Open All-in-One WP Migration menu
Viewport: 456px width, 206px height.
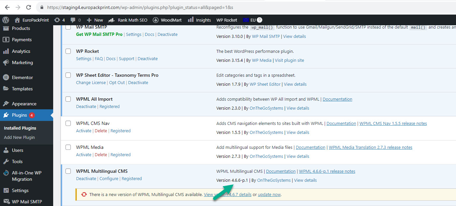(27, 176)
